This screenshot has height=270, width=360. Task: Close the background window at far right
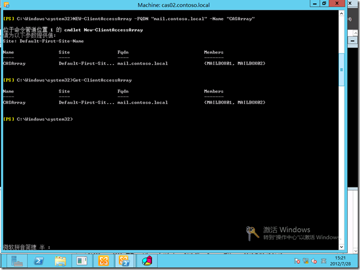click(350, 3)
